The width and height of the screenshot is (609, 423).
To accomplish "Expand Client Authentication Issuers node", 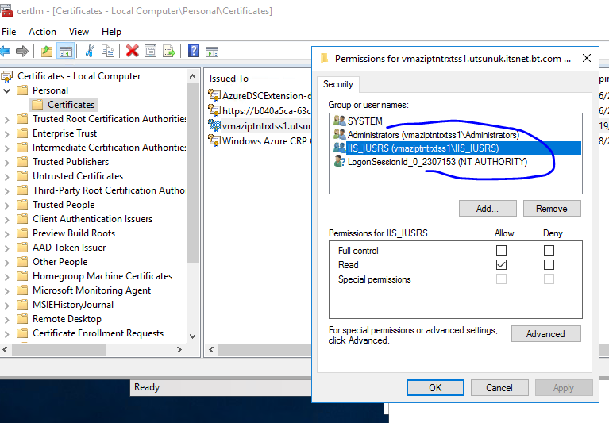I will click(x=6, y=220).
